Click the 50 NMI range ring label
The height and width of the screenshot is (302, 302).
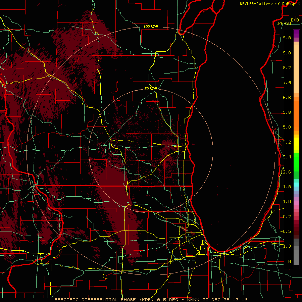(x=151, y=89)
